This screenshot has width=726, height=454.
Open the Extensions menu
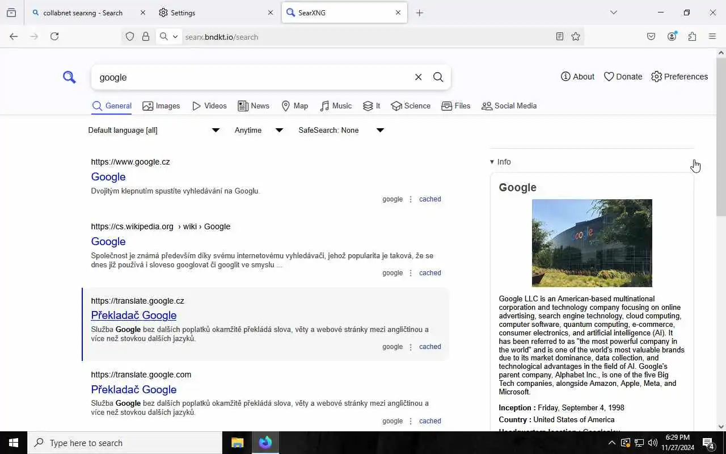(692, 36)
